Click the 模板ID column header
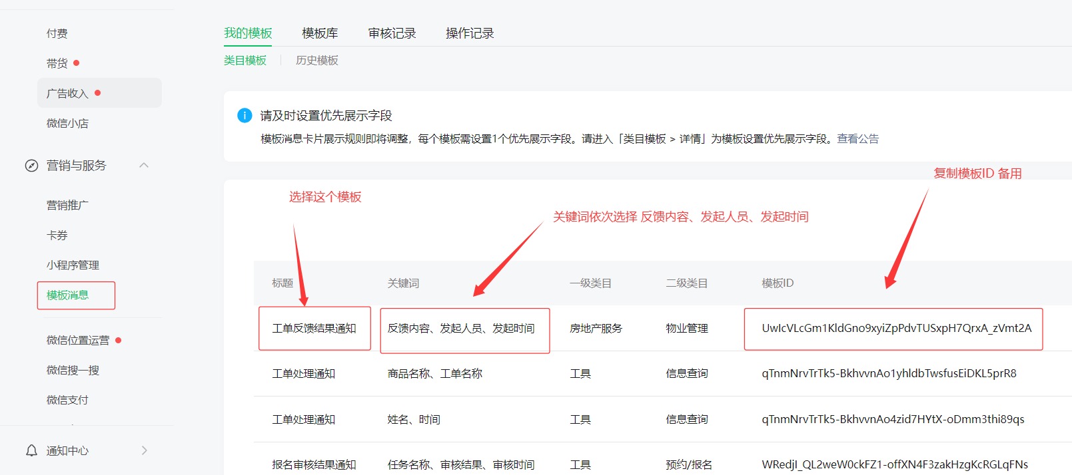Viewport: 1072px width, 475px height. point(778,283)
